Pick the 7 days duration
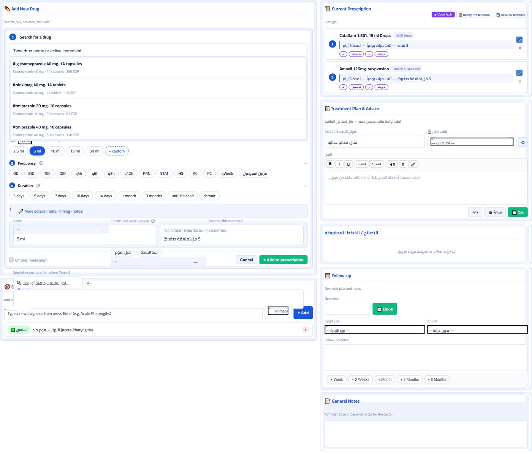Image resolution: width=532 pixels, height=454 pixels. pos(60,196)
